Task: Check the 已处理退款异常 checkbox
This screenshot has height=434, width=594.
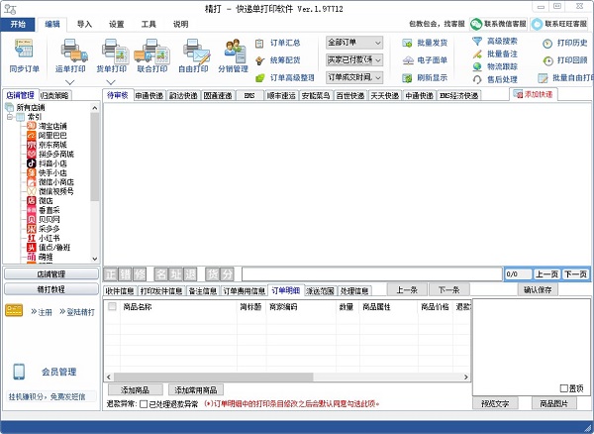Action: (144, 404)
